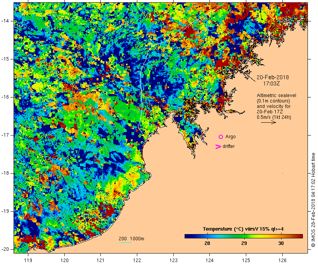Click the colorbar tick label 29

pos(244,243)
